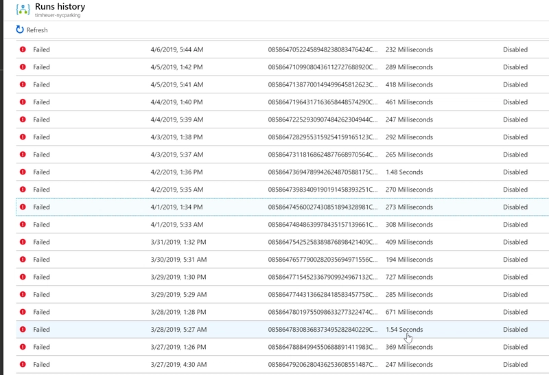Click failed icon on 3/31/2019 1:32 PM row
The height and width of the screenshot is (375, 549).
23,242
